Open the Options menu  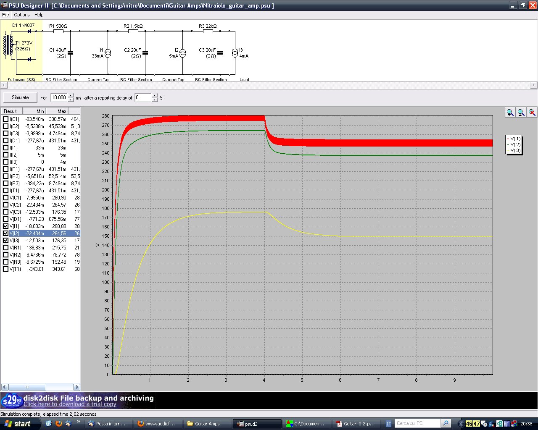(x=21, y=15)
